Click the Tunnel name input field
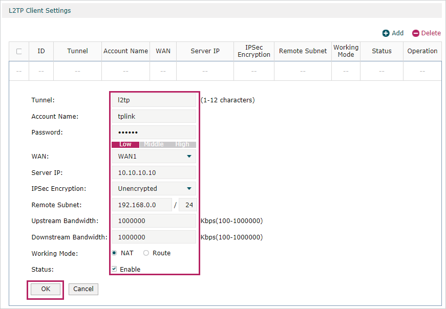 coord(154,100)
